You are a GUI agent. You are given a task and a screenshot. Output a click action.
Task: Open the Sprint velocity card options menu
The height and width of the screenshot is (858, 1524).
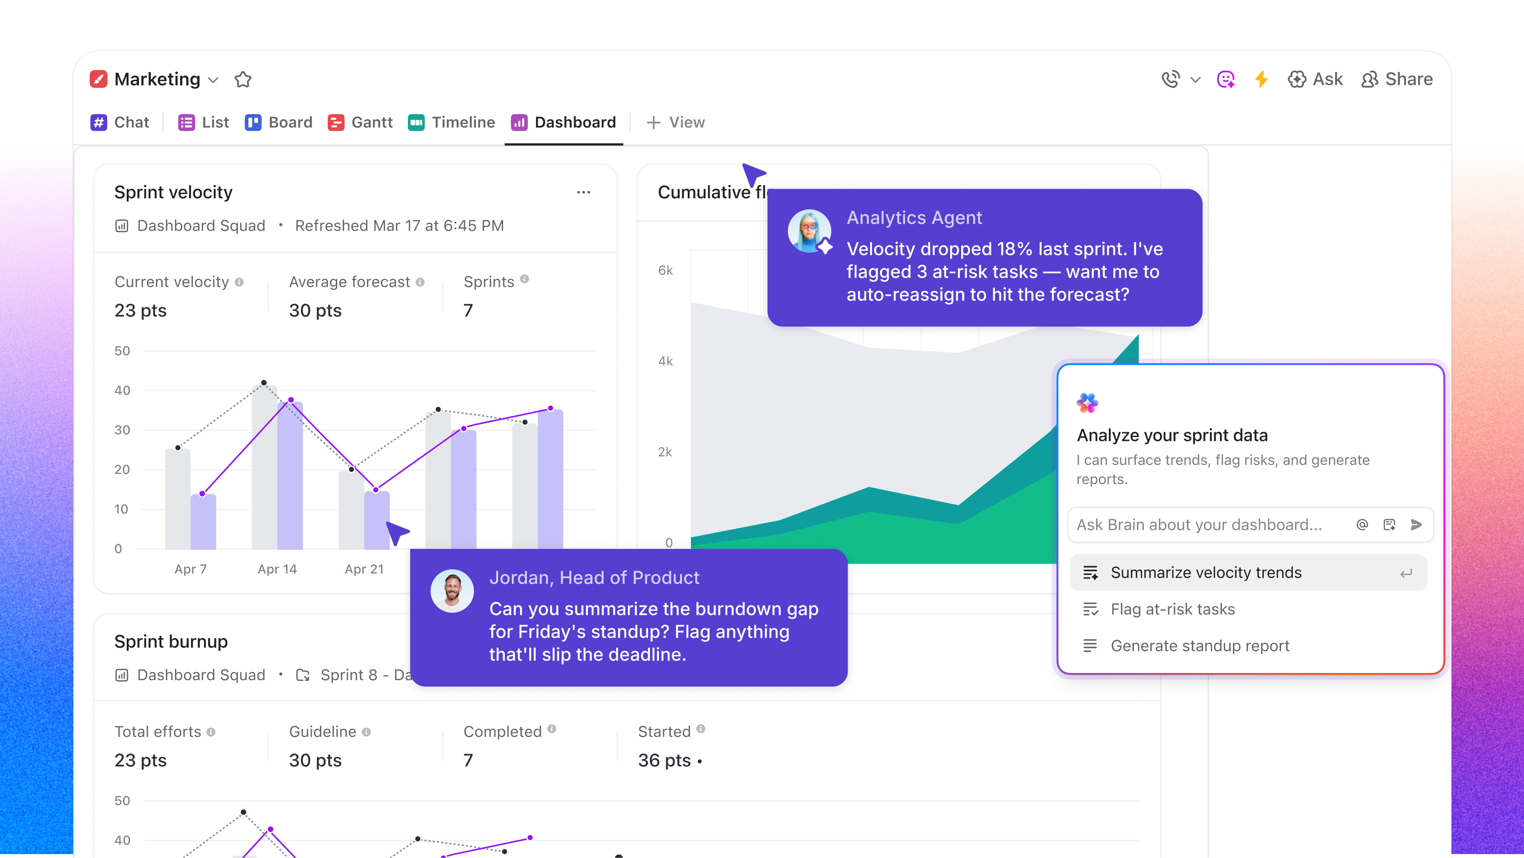[584, 192]
